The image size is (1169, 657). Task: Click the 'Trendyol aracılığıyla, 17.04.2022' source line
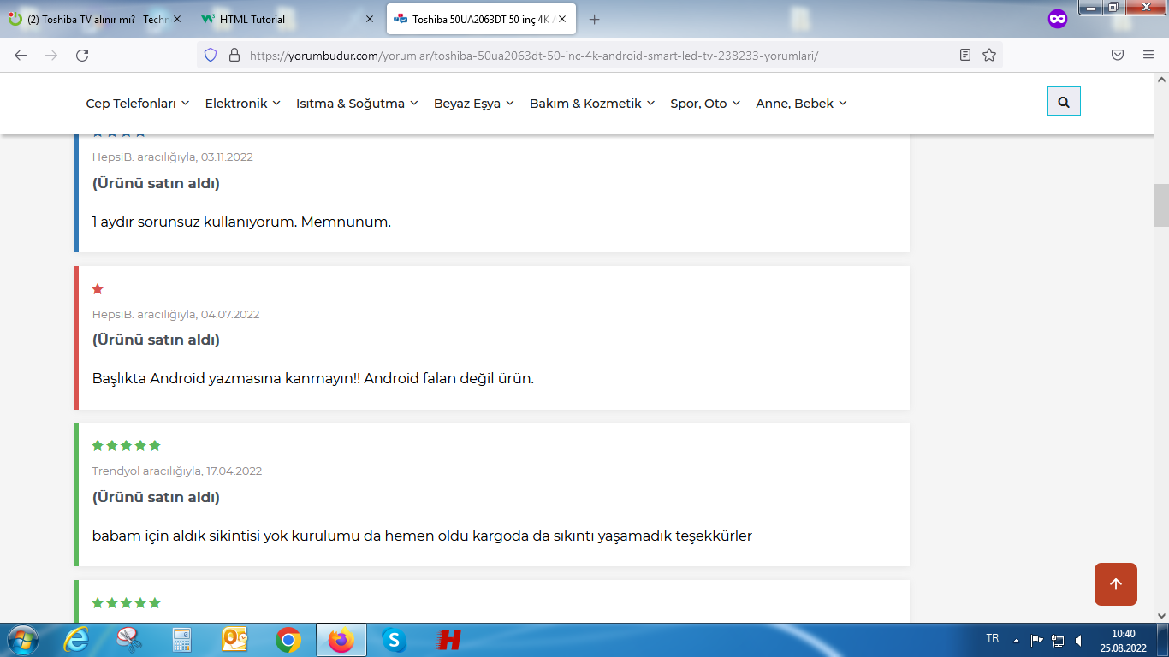(177, 471)
